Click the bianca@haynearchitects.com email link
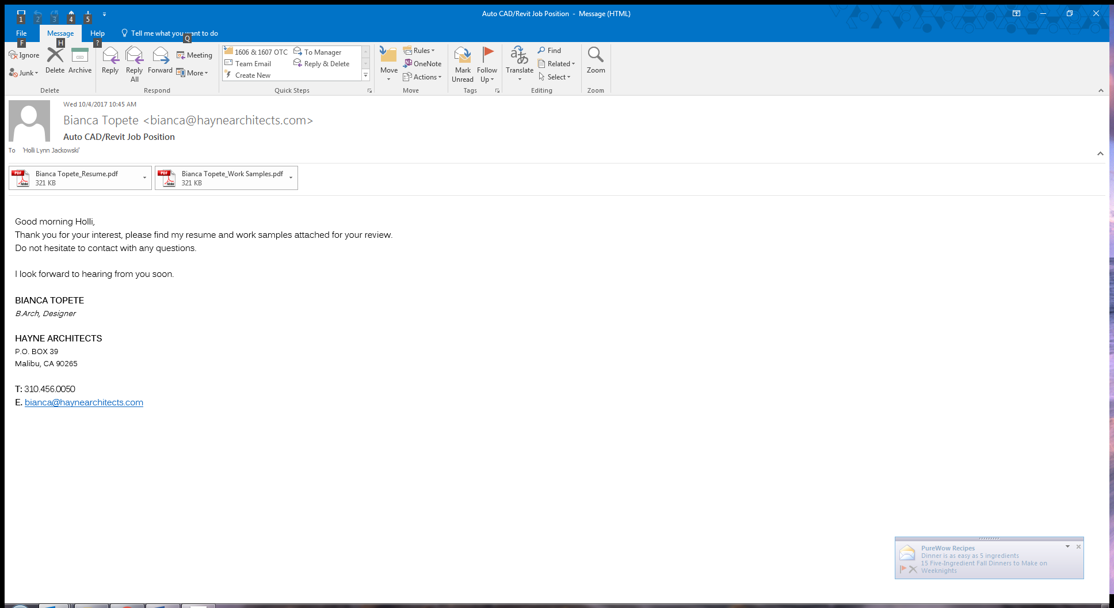This screenshot has width=1114, height=608. [84, 402]
